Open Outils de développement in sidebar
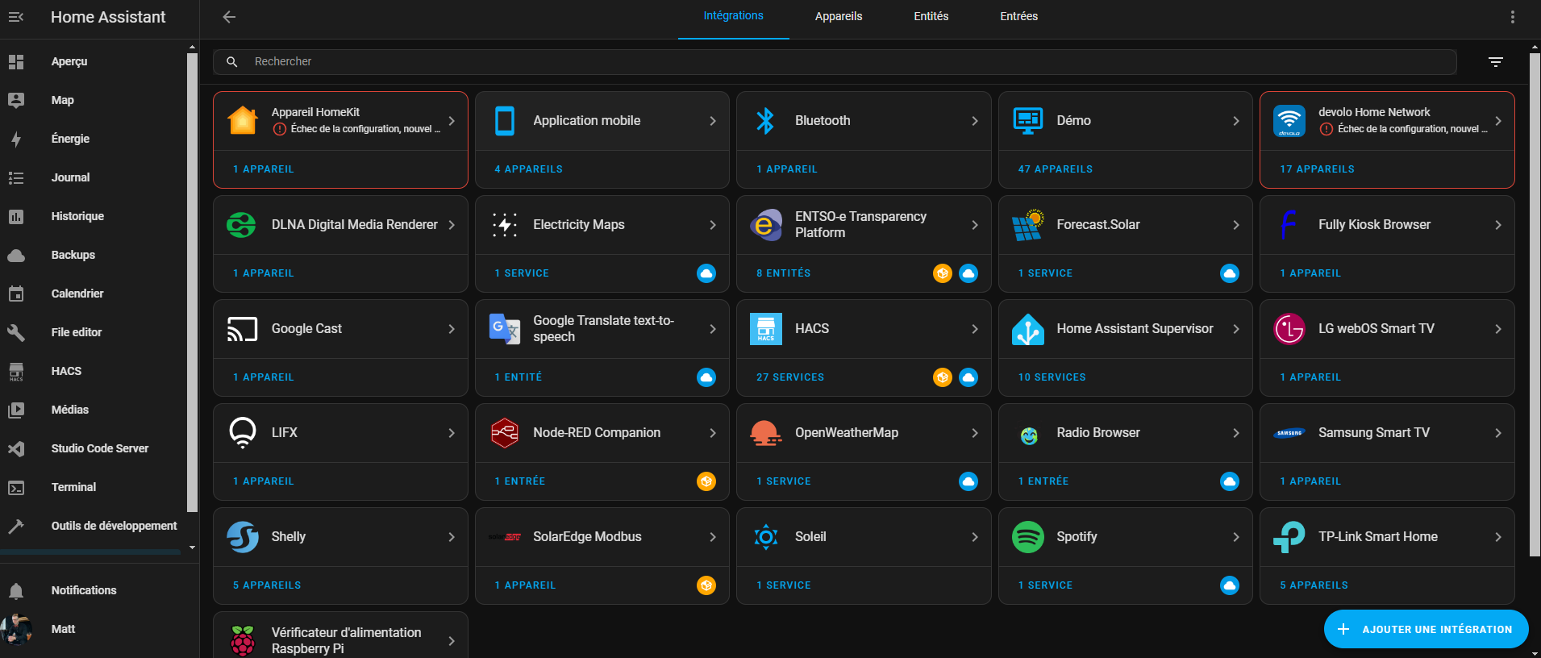The width and height of the screenshot is (1541, 658). (x=94, y=526)
